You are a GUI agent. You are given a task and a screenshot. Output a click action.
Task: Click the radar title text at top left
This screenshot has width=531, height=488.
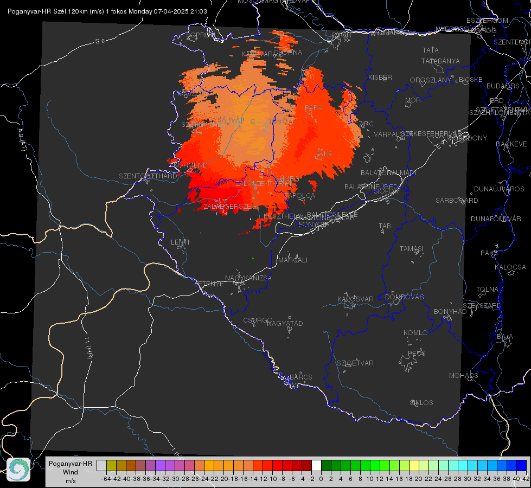(x=107, y=11)
